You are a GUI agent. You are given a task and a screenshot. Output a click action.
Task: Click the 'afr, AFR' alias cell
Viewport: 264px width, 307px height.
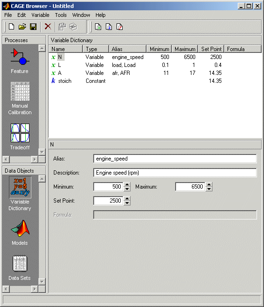point(121,73)
